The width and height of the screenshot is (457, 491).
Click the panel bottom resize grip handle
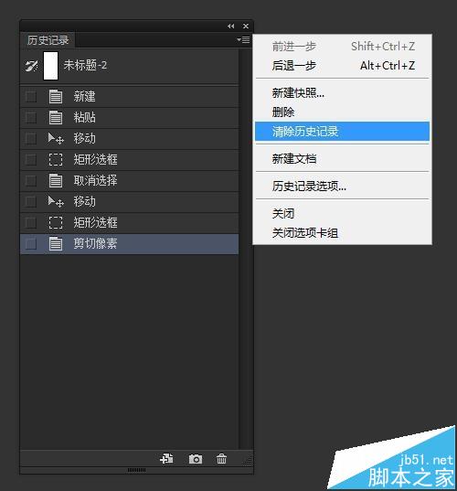(136, 470)
